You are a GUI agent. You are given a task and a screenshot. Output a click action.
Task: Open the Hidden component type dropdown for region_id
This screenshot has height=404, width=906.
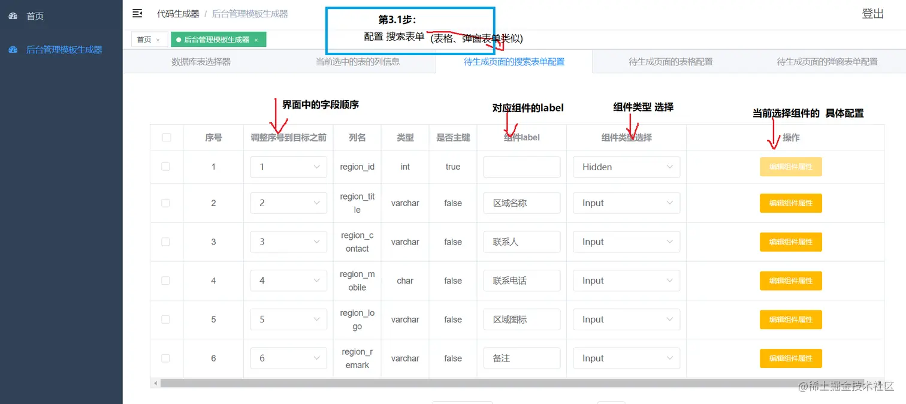coord(626,167)
